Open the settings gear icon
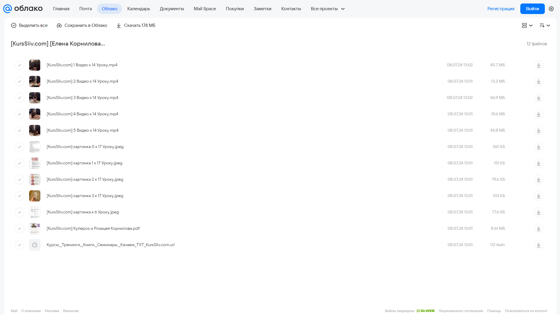Image resolution: width=560 pixels, height=315 pixels. tap(551, 9)
